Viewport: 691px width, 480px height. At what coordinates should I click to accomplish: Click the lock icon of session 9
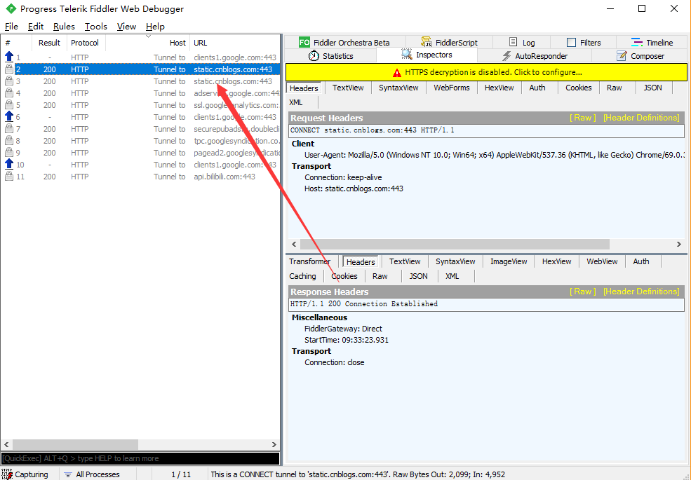(x=9, y=152)
